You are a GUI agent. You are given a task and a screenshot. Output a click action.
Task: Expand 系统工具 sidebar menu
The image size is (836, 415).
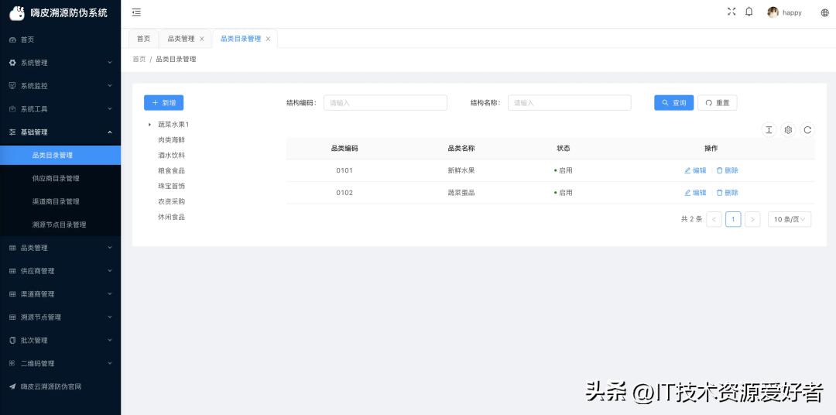point(60,109)
